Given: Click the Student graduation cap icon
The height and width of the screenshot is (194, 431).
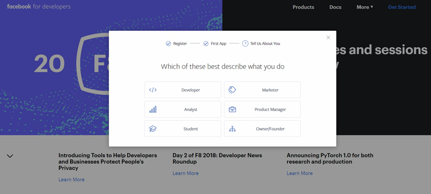Looking at the screenshot, I should 153,129.
